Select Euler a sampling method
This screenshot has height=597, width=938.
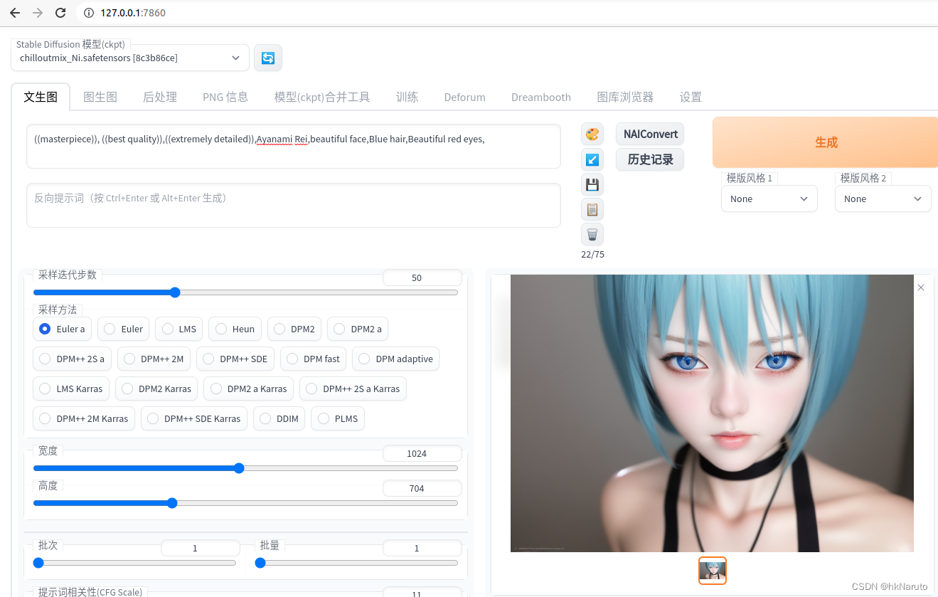(62, 329)
